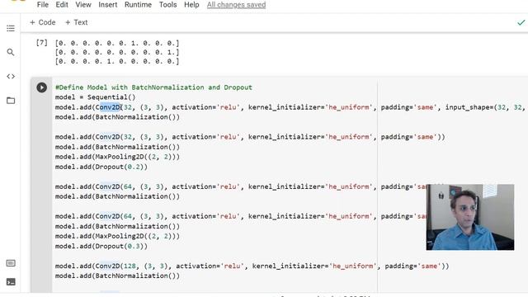Run the Define Model code cell
The height and width of the screenshot is (297, 528).
(x=41, y=87)
